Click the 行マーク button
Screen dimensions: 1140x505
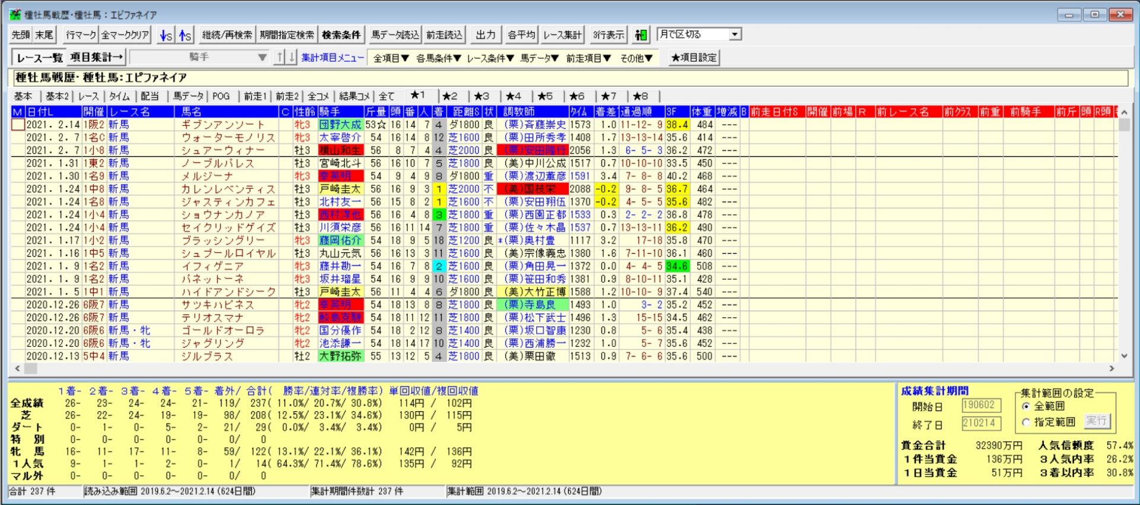point(81,35)
